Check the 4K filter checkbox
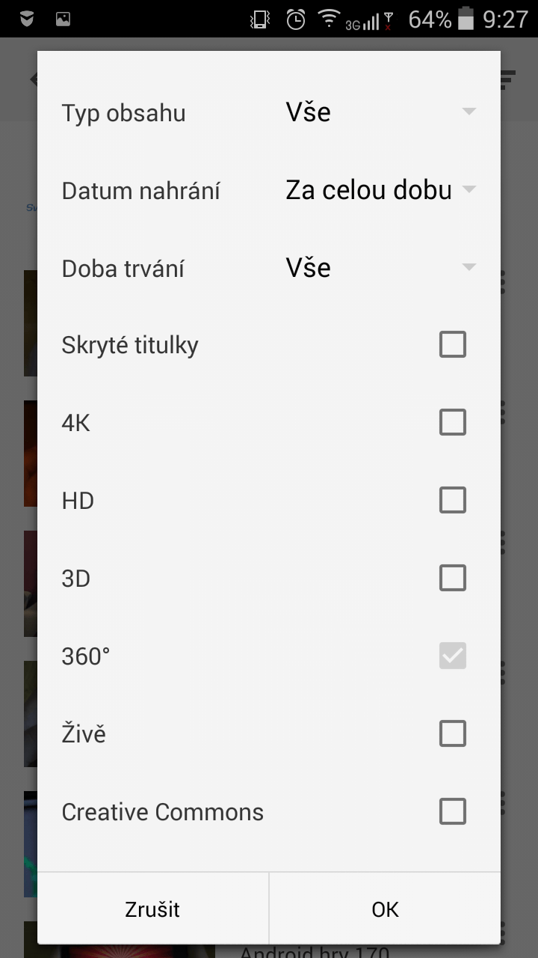The height and width of the screenshot is (958, 538). (453, 423)
